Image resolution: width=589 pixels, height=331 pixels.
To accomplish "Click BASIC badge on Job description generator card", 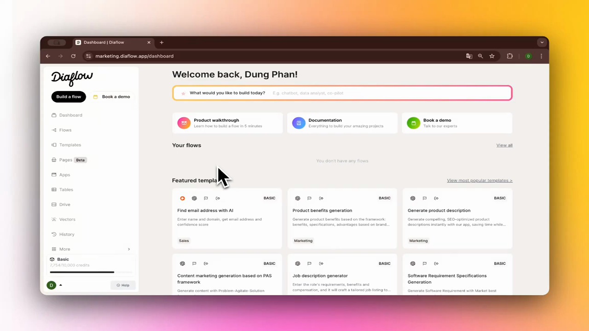I will (385, 263).
